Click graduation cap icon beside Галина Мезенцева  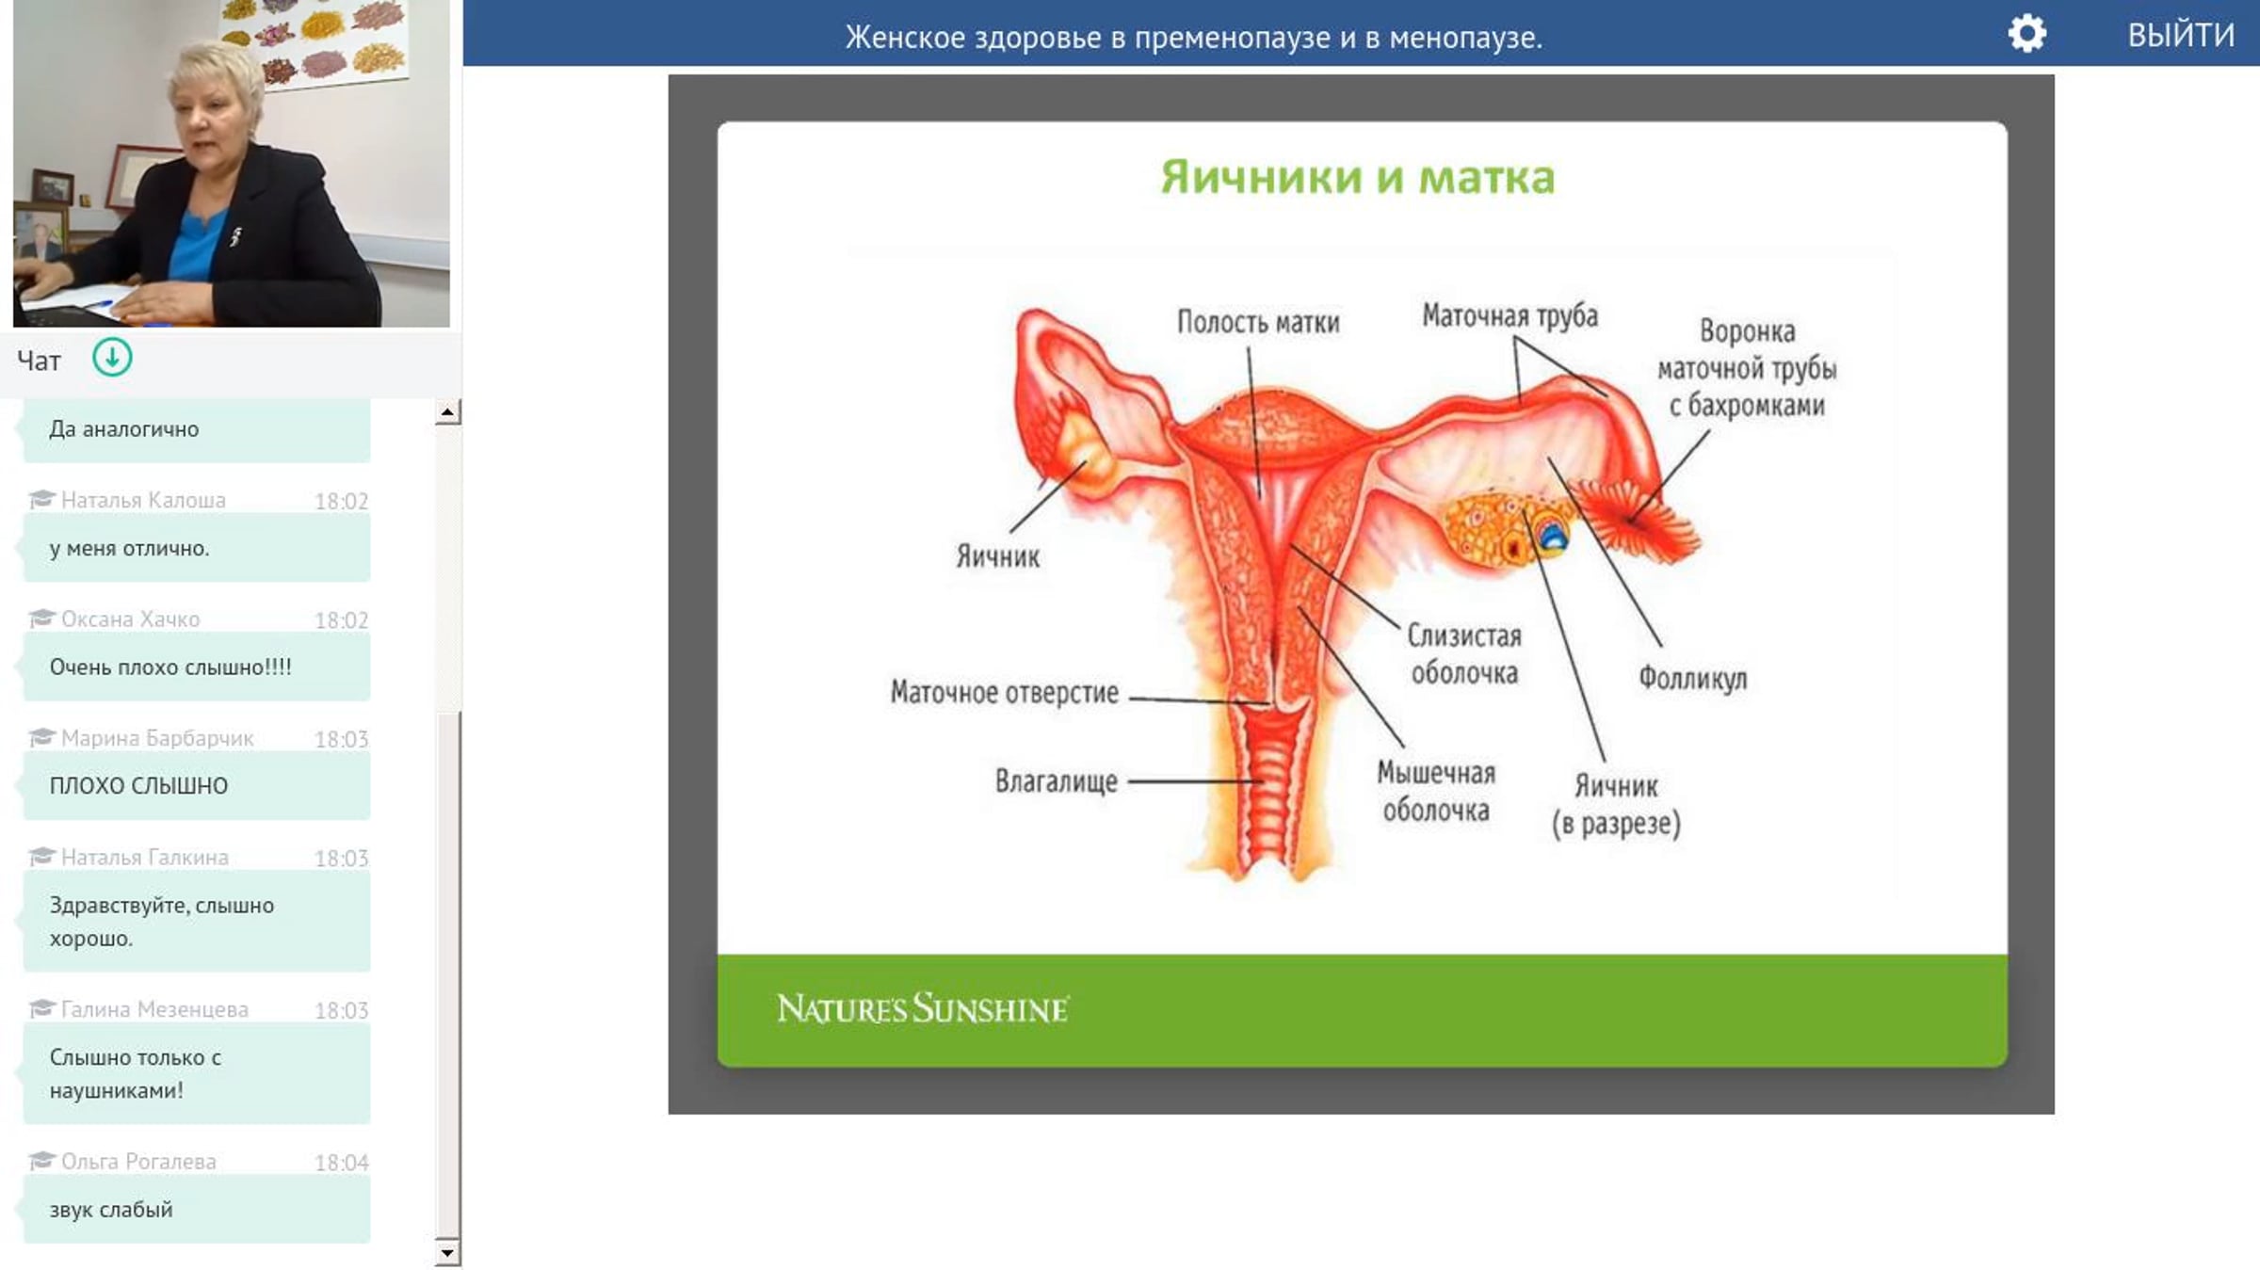coord(42,1008)
